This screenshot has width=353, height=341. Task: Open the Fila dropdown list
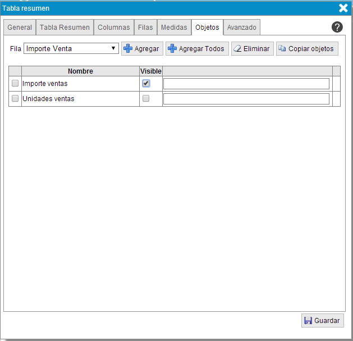click(71, 49)
